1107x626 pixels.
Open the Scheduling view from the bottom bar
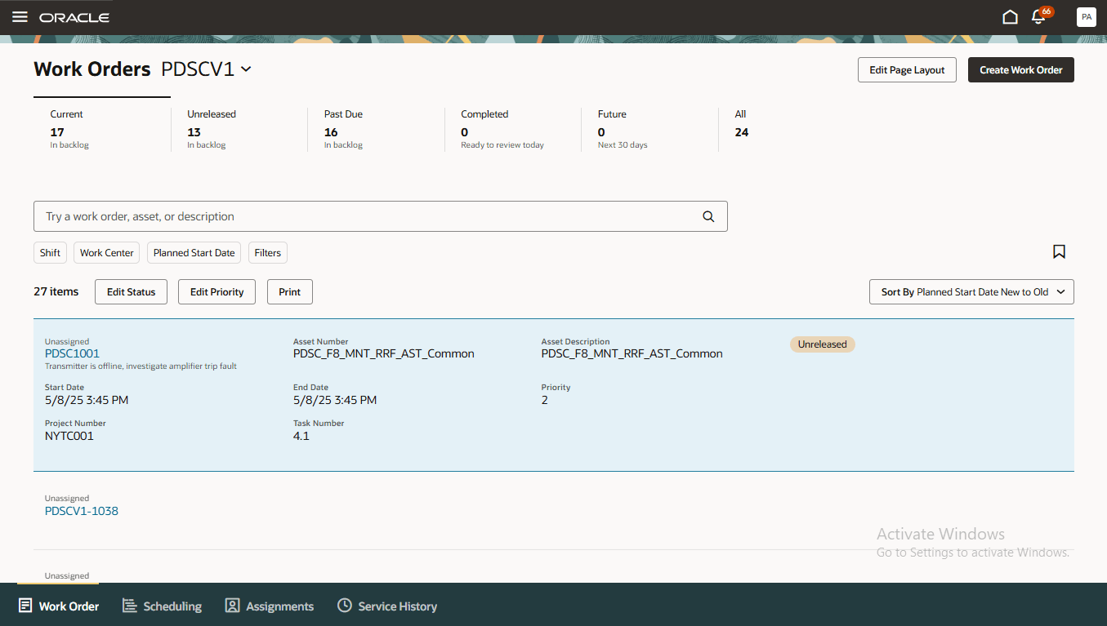point(162,606)
